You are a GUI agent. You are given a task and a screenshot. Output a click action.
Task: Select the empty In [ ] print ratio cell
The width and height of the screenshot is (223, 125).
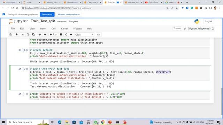click(x=120, y=95)
